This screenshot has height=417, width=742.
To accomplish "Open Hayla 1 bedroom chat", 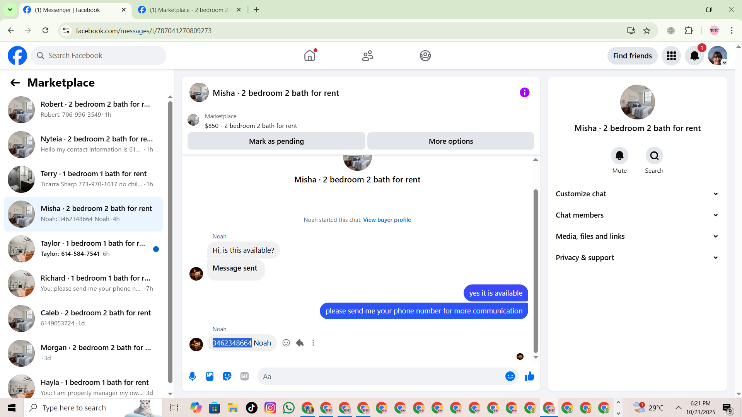I will [83, 386].
